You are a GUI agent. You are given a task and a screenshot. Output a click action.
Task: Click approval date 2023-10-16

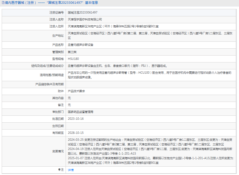pos(76,119)
